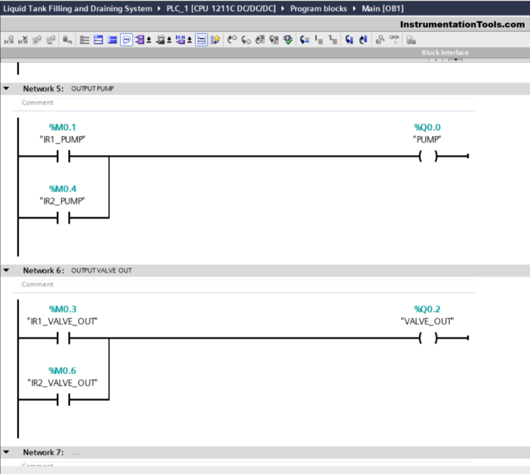
Task: Collapse Network 5 OUTPUT PUMP
Action: (7, 88)
